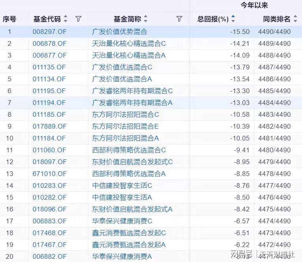Select fund 东方阿尔法招阳混合E
302x262 pixels.
coord(125,127)
